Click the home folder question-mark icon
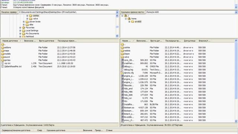The height and width of the screenshot is (134, 238). coord(129,19)
